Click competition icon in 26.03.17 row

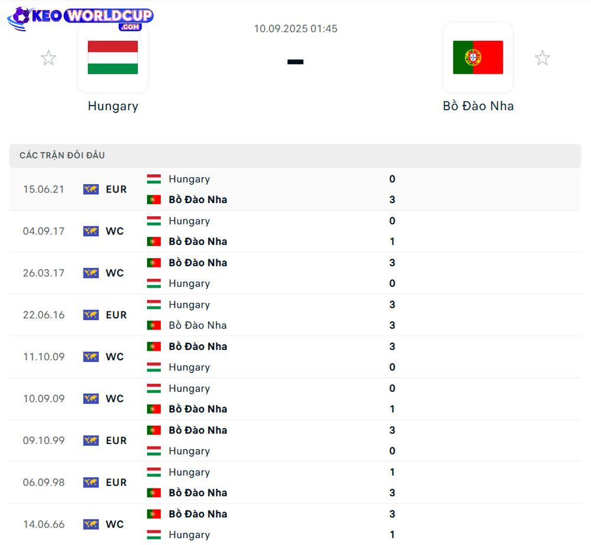[91, 273]
